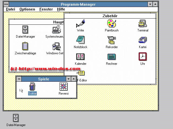The width and height of the screenshot is (173, 129).
Task: Open the Write program icon
Action: (81, 24)
